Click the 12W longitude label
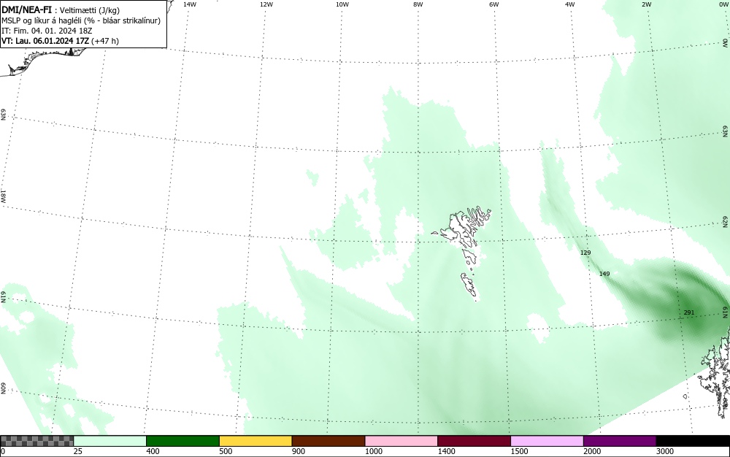 tap(266, 4)
